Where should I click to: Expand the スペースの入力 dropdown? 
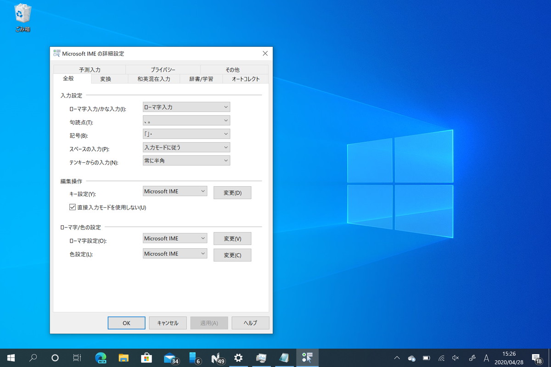tap(186, 147)
